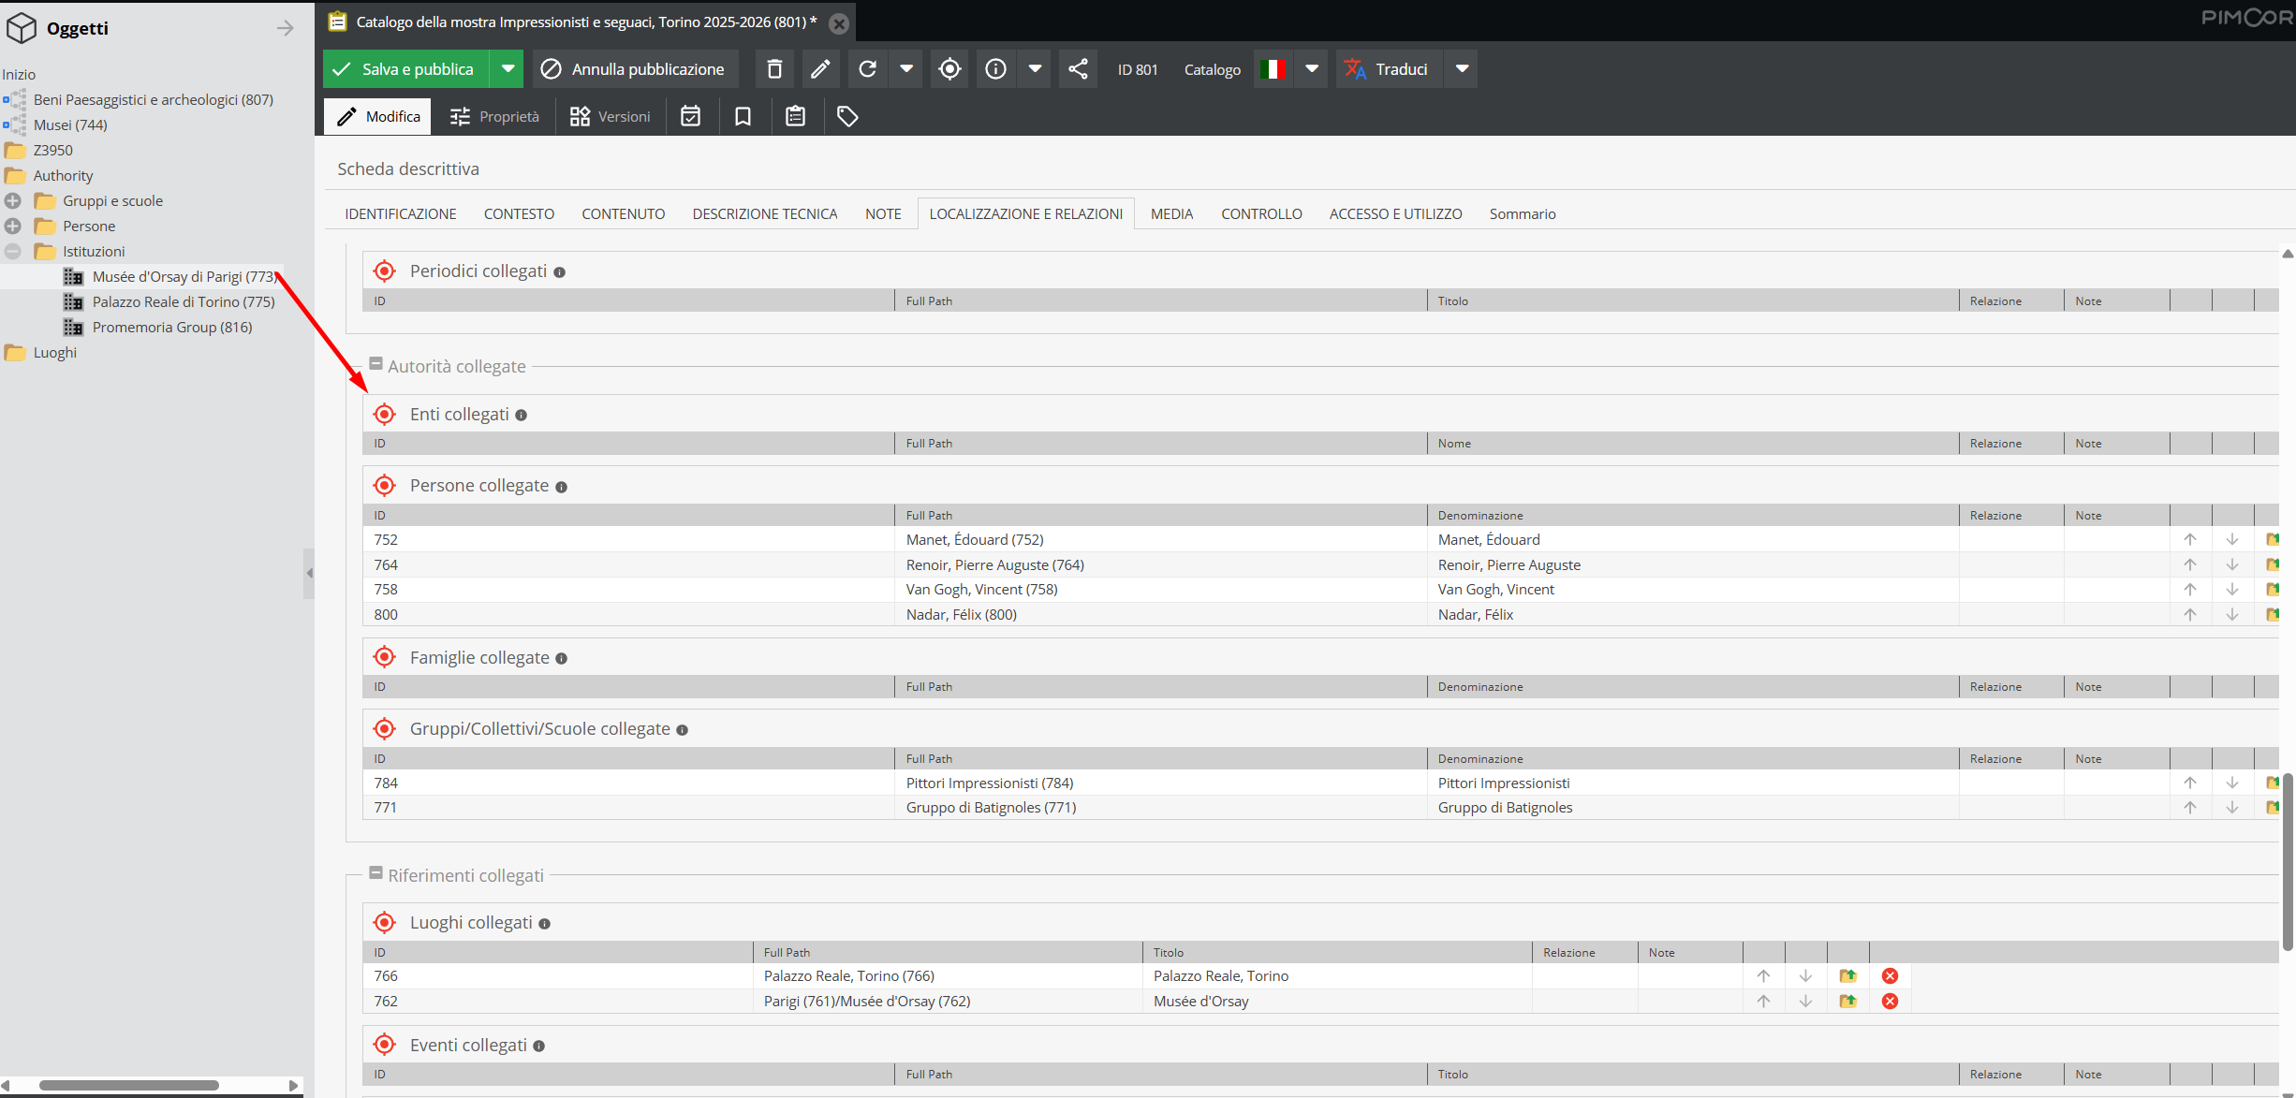This screenshot has height=1098, width=2296.
Task: Click the search icon for Eventi collegati
Action: tap(385, 1045)
